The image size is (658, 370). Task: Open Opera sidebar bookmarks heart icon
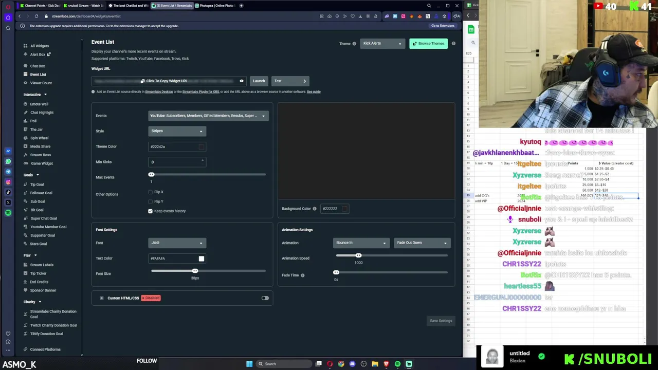click(x=8, y=334)
